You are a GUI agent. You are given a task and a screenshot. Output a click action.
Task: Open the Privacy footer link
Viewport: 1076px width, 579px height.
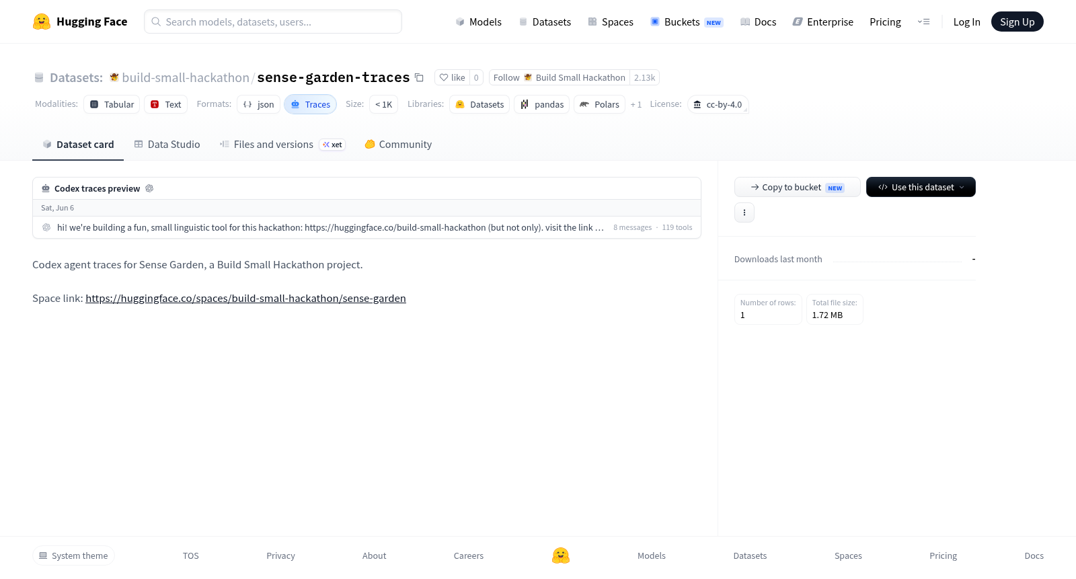(280, 555)
